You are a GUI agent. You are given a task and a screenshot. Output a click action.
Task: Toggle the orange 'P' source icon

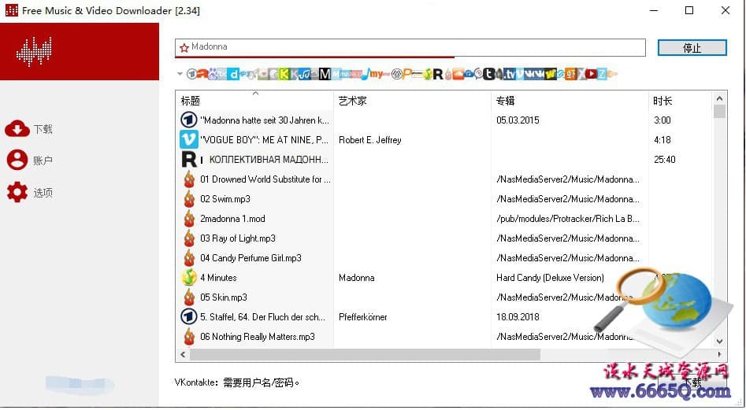pyautogui.click(x=406, y=74)
